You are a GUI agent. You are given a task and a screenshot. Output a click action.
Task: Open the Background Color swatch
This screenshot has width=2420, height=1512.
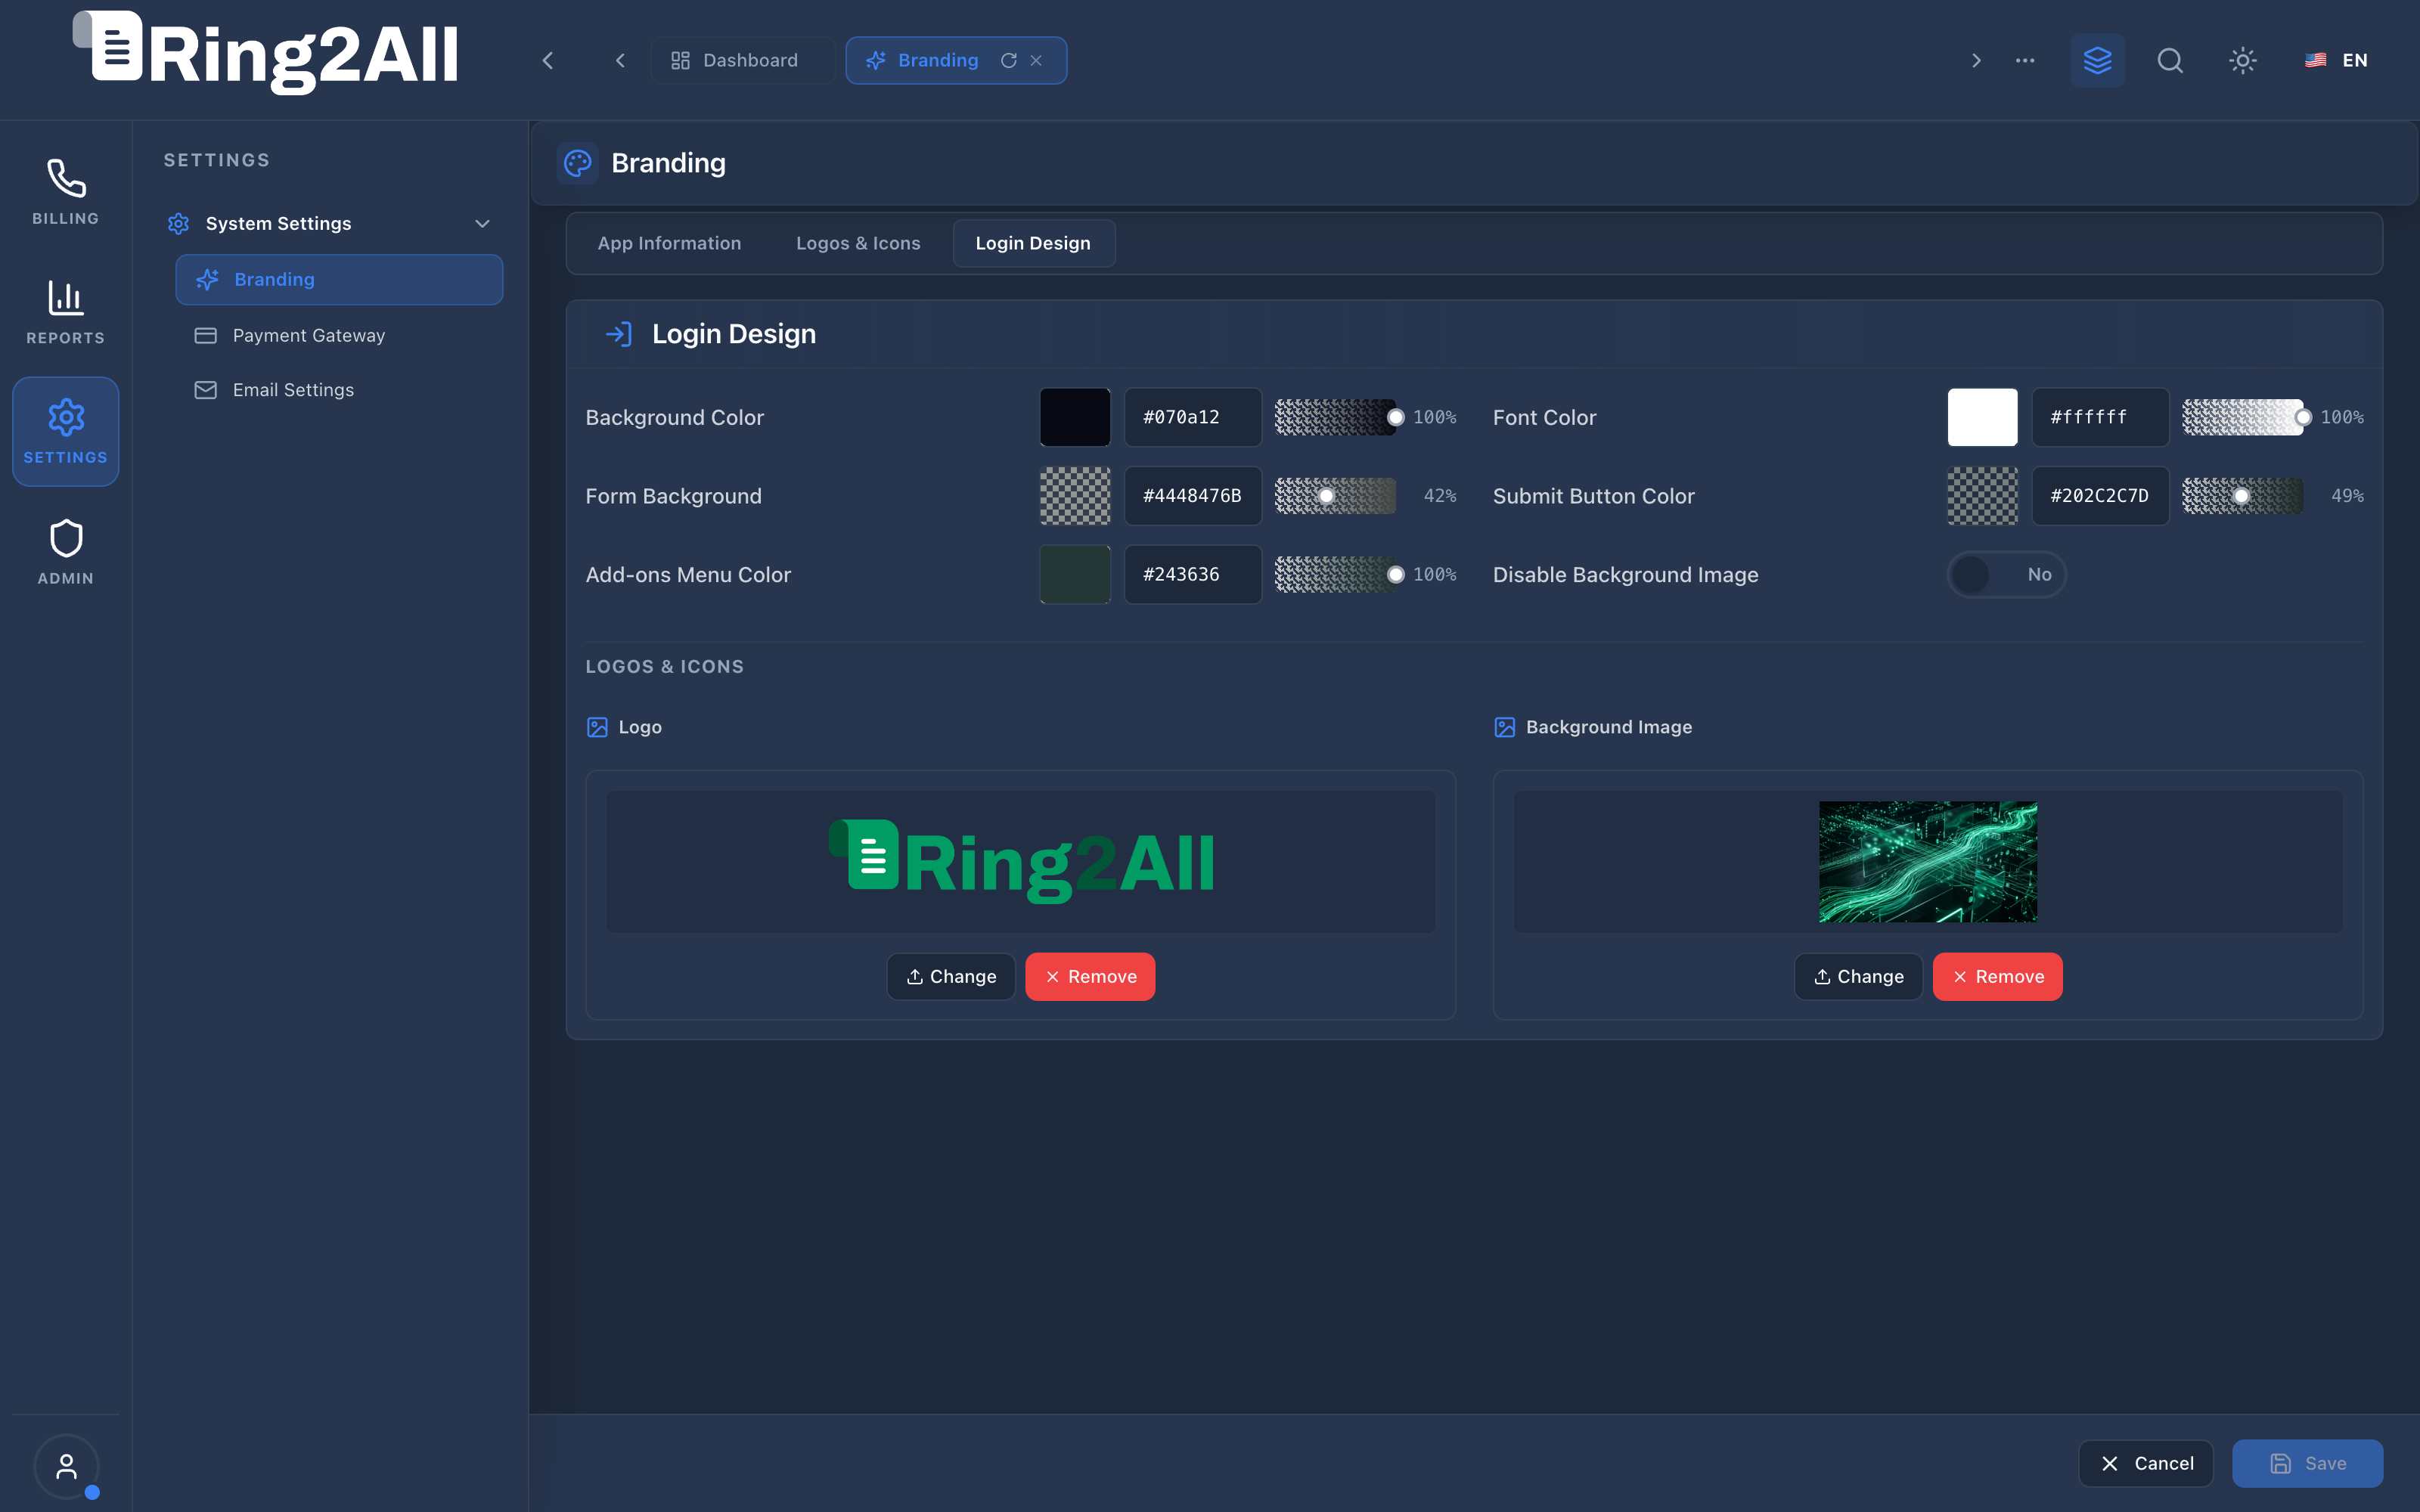point(1075,417)
